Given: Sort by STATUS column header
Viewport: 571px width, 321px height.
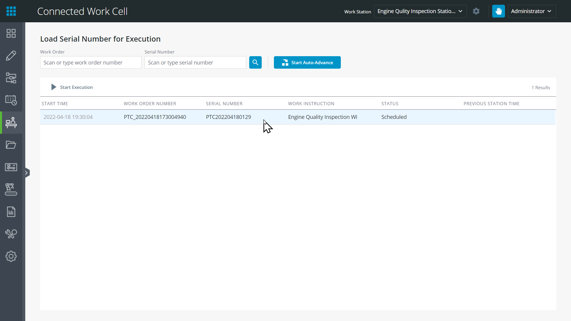Looking at the screenshot, I should click(x=390, y=103).
